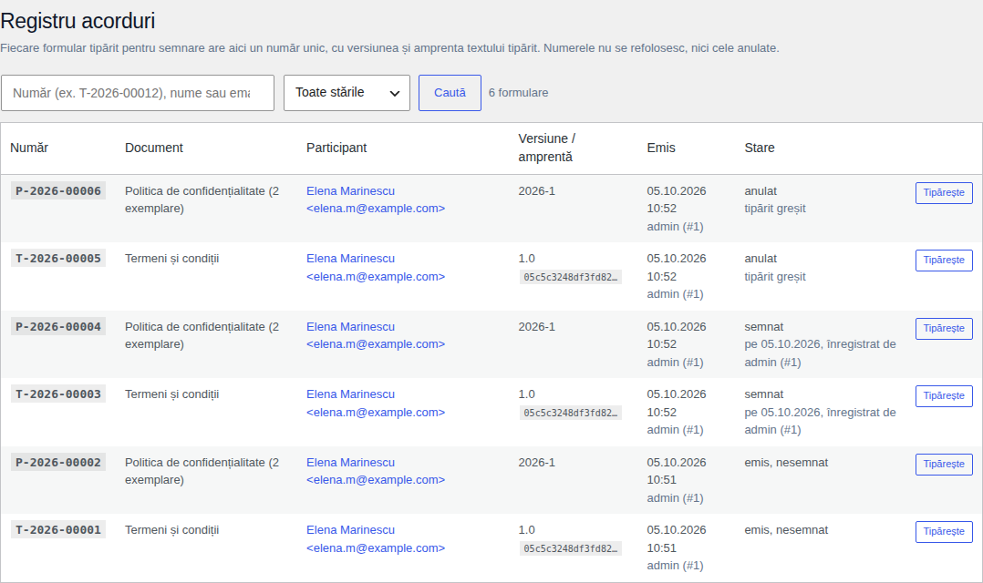Click 'Termeni și condiții' in row T-2026-00005
This screenshot has height=583, width=983.
tap(171, 259)
